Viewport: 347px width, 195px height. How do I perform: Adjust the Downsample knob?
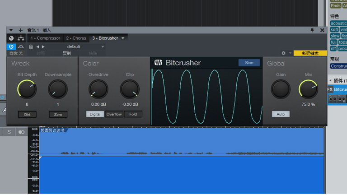tap(58, 89)
